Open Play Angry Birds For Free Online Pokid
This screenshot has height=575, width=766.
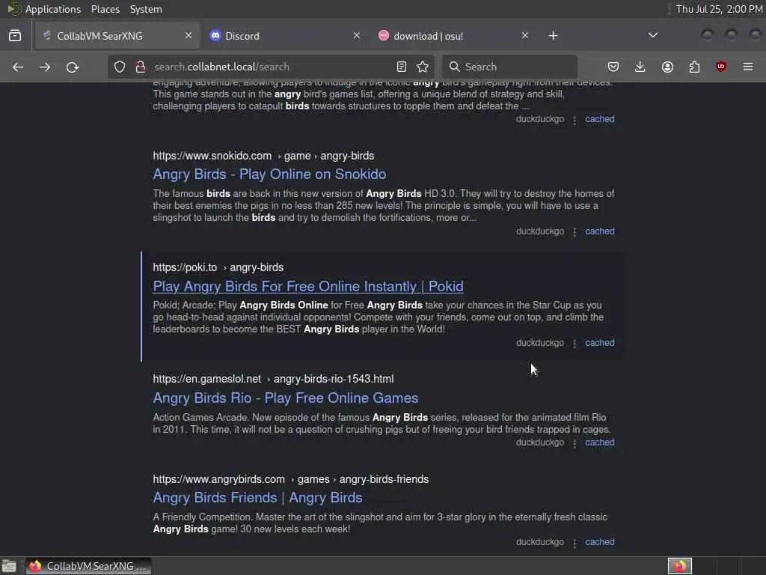click(307, 287)
